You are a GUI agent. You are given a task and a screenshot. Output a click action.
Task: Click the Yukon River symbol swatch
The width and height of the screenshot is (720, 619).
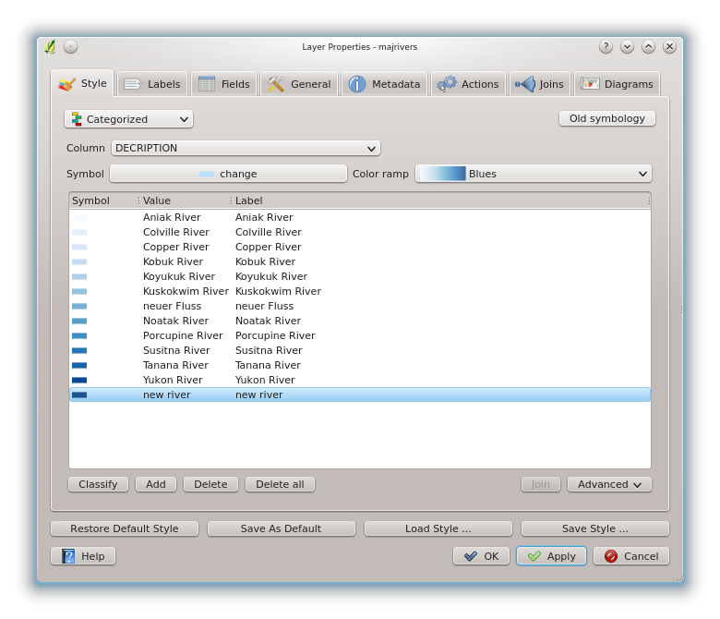coord(79,380)
